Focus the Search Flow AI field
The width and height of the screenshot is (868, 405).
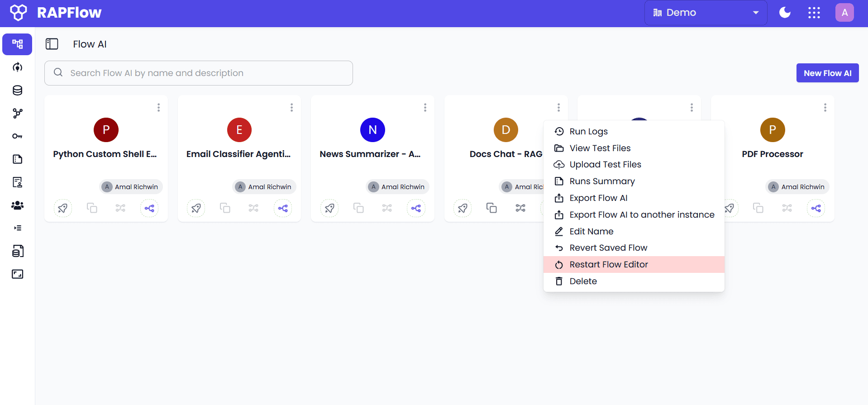(199, 73)
